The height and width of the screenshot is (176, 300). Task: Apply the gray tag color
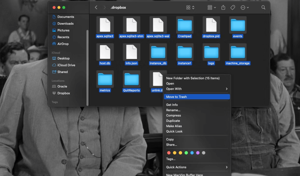(204, 153)
